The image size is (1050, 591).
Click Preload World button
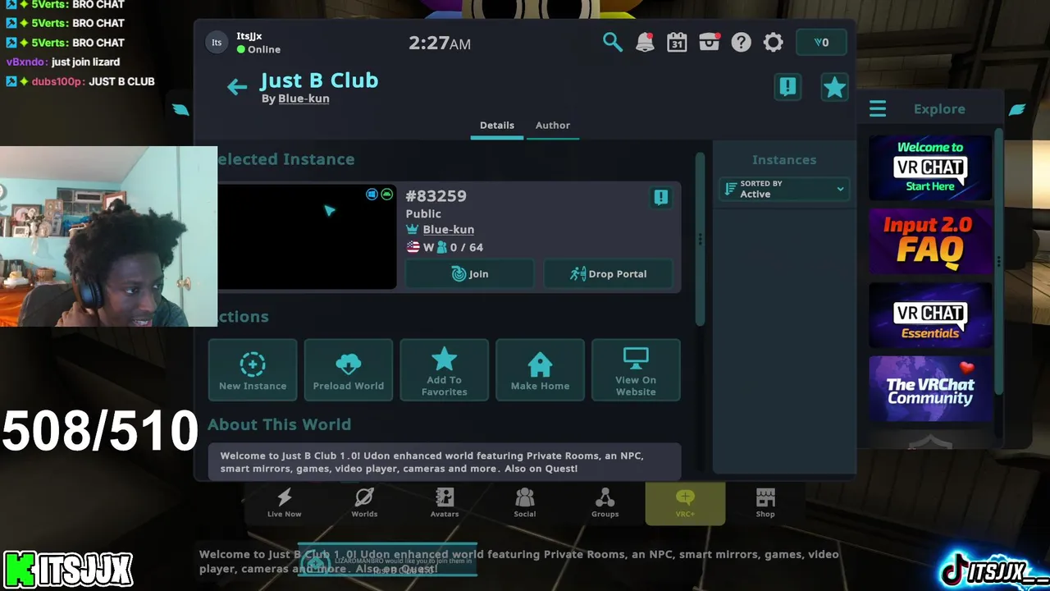[349, 370]
